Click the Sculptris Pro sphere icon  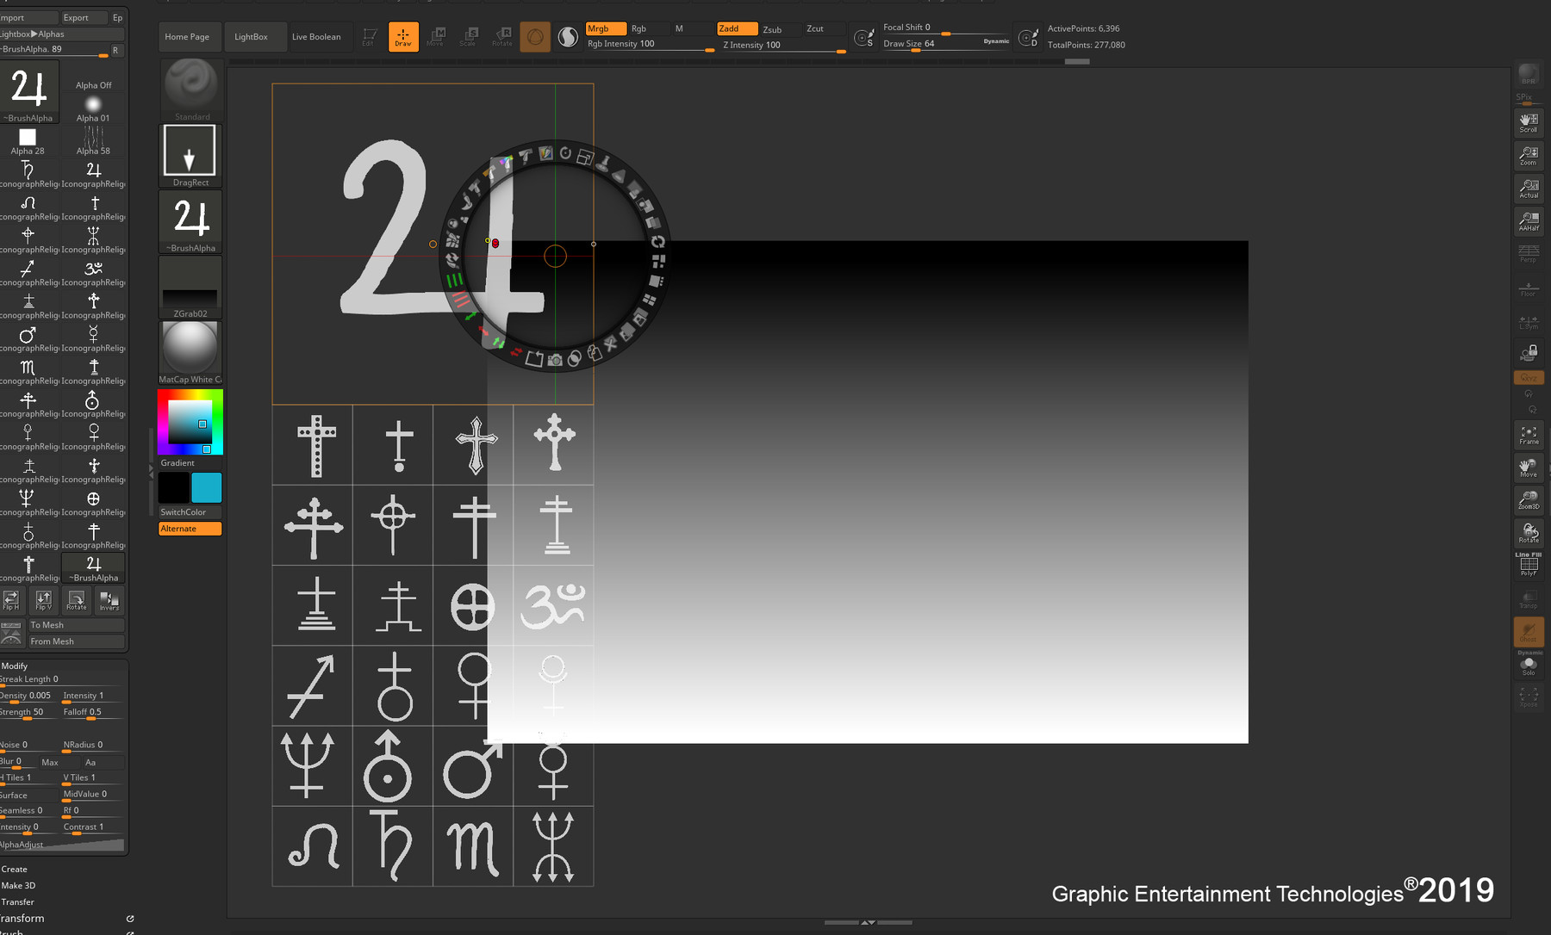point(568,36)
